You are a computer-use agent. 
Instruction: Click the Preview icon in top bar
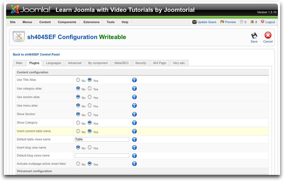tap(222, 22)
